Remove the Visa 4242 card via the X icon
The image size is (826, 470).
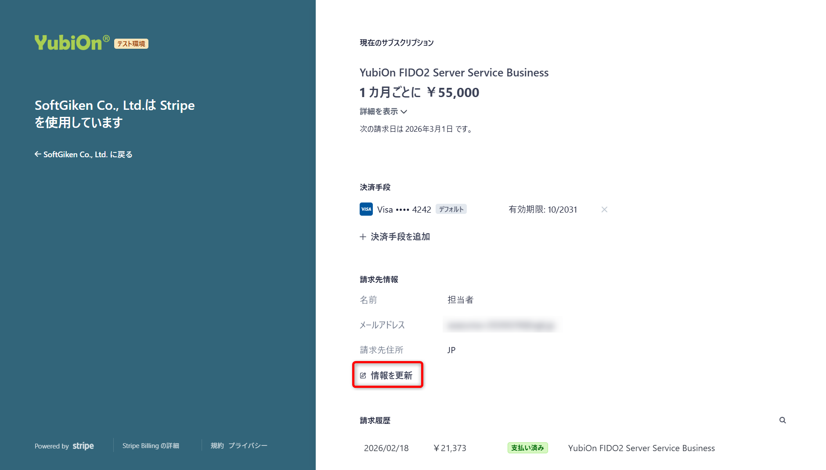[604, 210]
